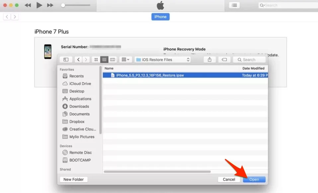Open the group-by arrangement dropdown
This screenshot has width=318, height=193.
click(x=125, y=60)
